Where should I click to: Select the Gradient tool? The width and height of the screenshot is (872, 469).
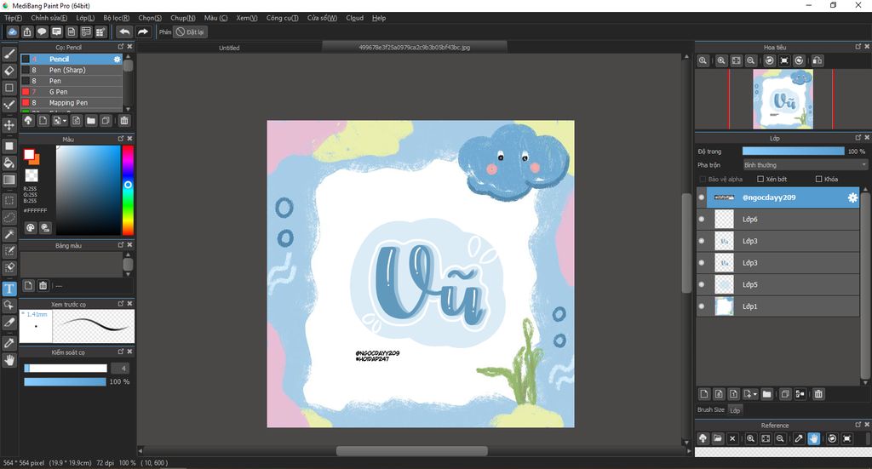[9, 180]
